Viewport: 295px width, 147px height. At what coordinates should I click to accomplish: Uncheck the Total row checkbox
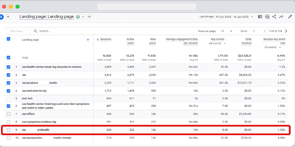click(x=8, y=58)
